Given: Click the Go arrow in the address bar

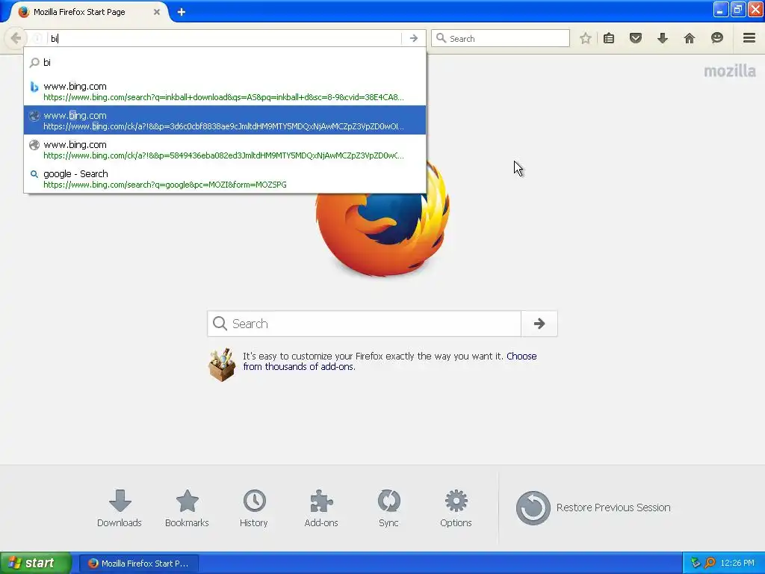Looking at the screenshot, I should (414, 38).
